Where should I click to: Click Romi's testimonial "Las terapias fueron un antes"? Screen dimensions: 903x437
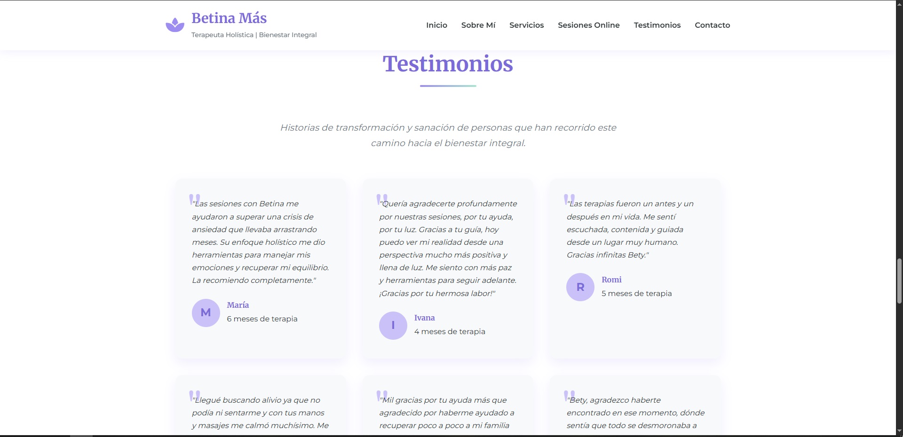(630, 229)
